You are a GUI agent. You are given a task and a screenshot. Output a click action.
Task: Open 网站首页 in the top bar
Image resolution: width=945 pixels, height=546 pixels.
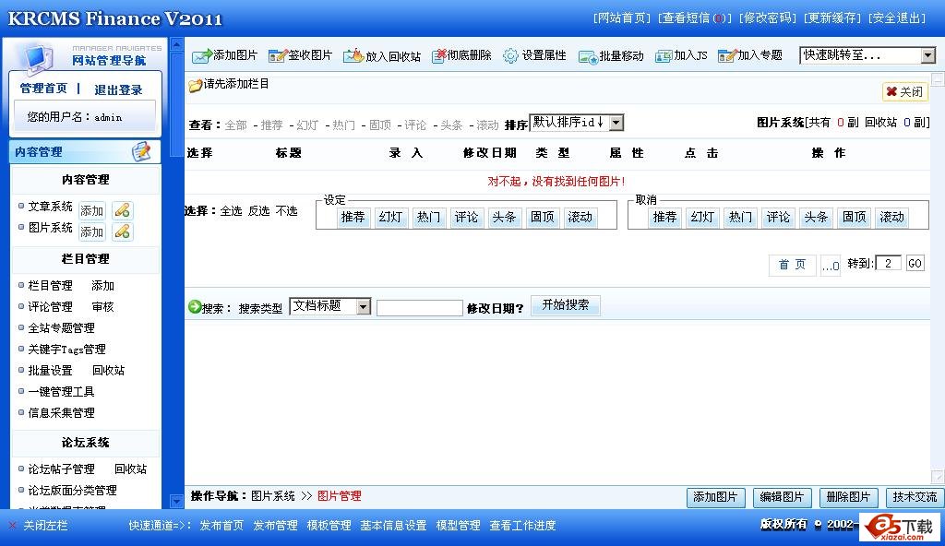(x=622, y=18)
